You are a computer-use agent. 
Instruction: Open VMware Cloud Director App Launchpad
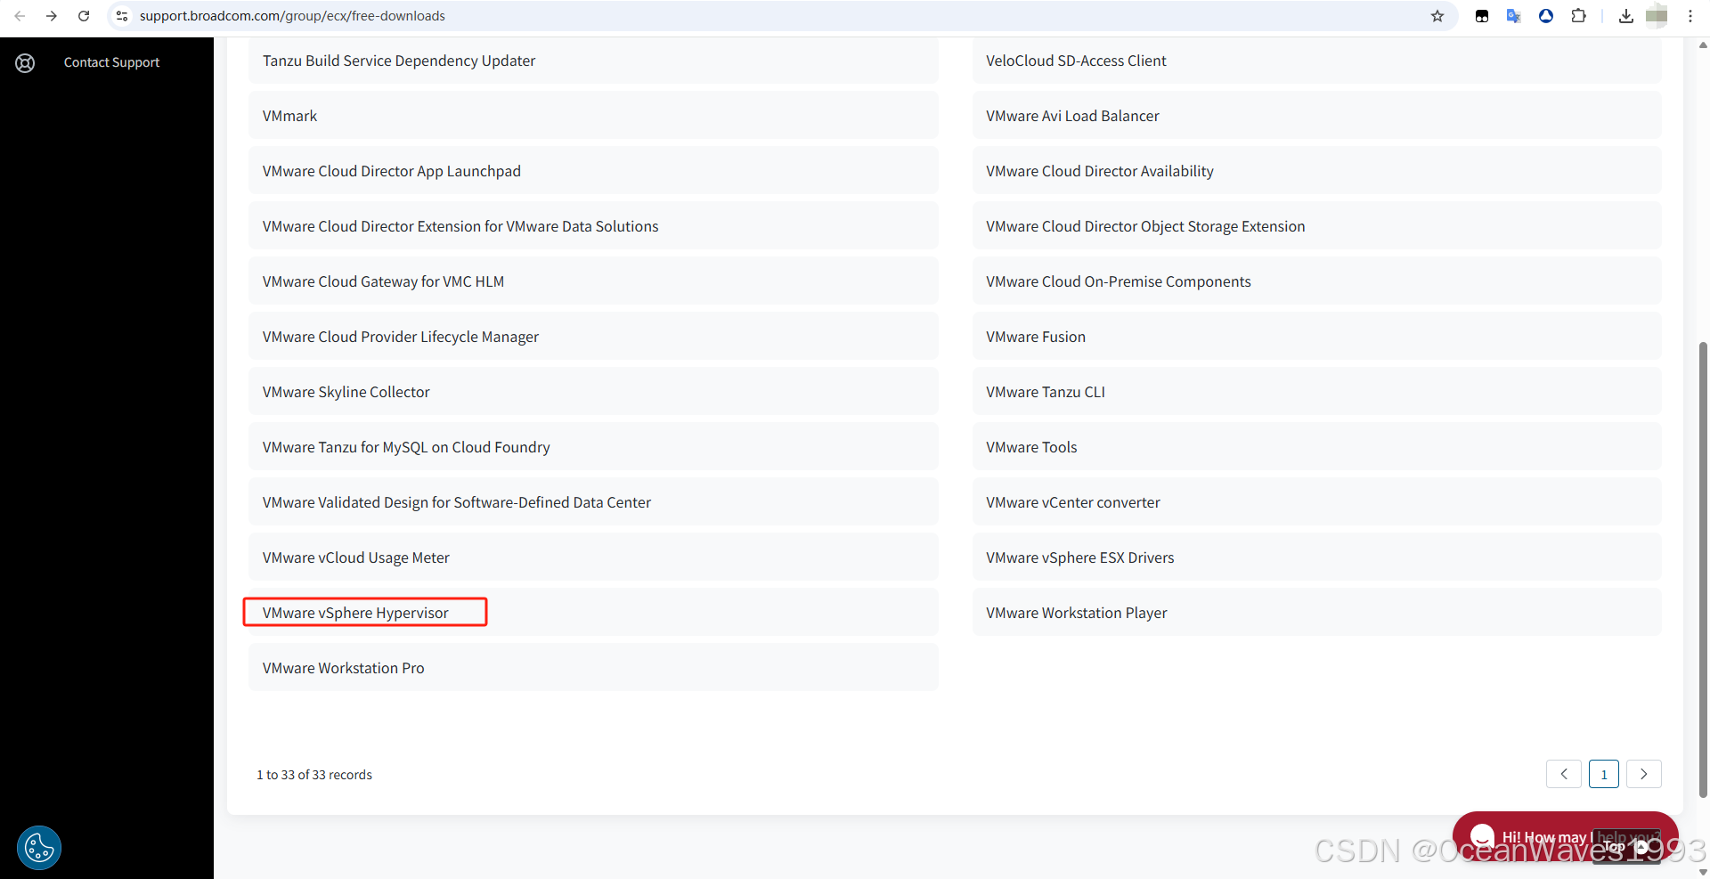pyautogui.click(x=593, y=171)
